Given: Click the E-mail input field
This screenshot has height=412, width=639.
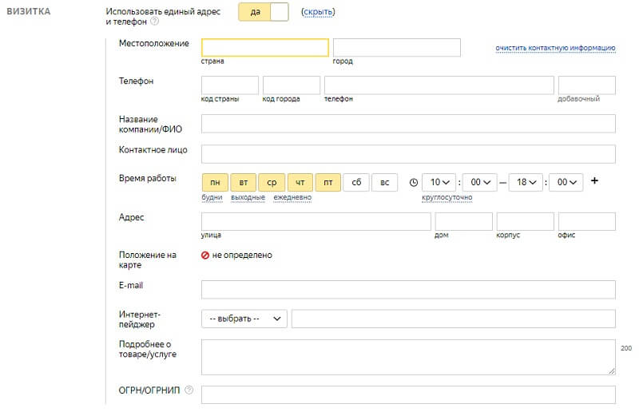Looking at the screenshot, I should [408, 289].
